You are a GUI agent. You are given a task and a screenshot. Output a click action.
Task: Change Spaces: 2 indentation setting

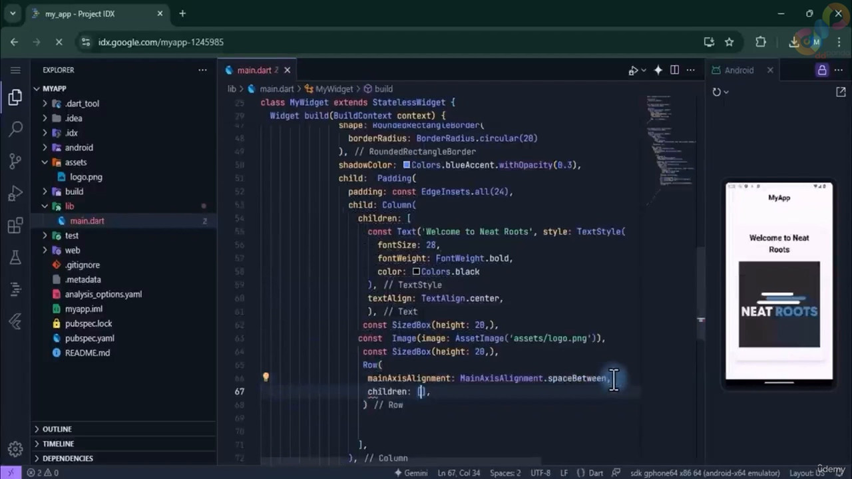505,473
